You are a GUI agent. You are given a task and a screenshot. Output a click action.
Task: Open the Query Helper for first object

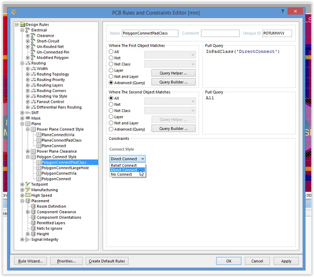pos(173,73)
